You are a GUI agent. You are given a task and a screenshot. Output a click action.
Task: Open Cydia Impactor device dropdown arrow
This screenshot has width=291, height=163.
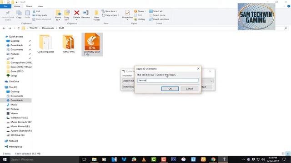[211, 81]
